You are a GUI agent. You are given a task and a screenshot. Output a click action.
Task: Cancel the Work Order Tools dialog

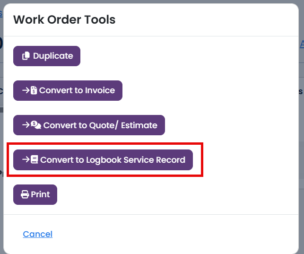coord(38,234)
